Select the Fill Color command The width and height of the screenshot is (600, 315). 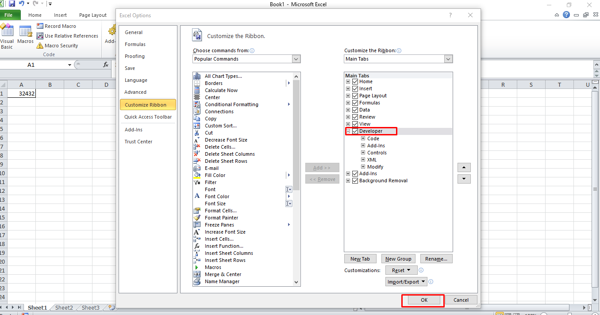tap(215, 175)
